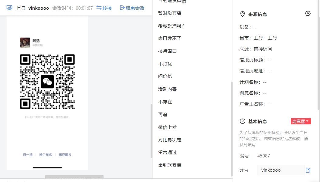Image resolution: width=320 pixels, height=182 pixels.
Task: Click the 来源:直接访问 row
Action: (x=256, y=49)
